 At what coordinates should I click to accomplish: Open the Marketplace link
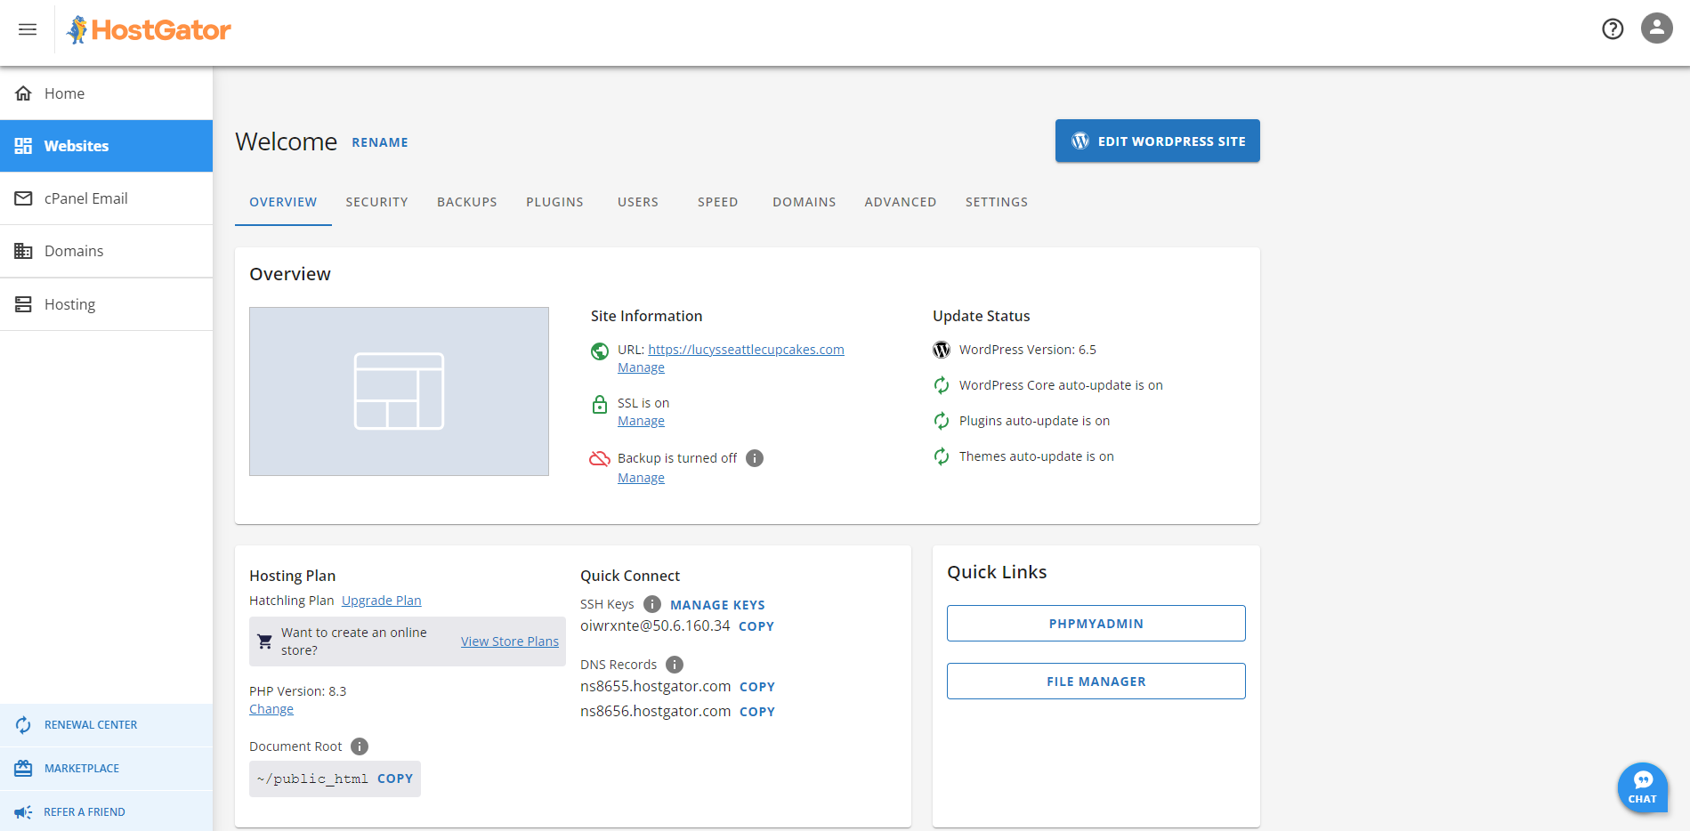click(x=106, y=769)
